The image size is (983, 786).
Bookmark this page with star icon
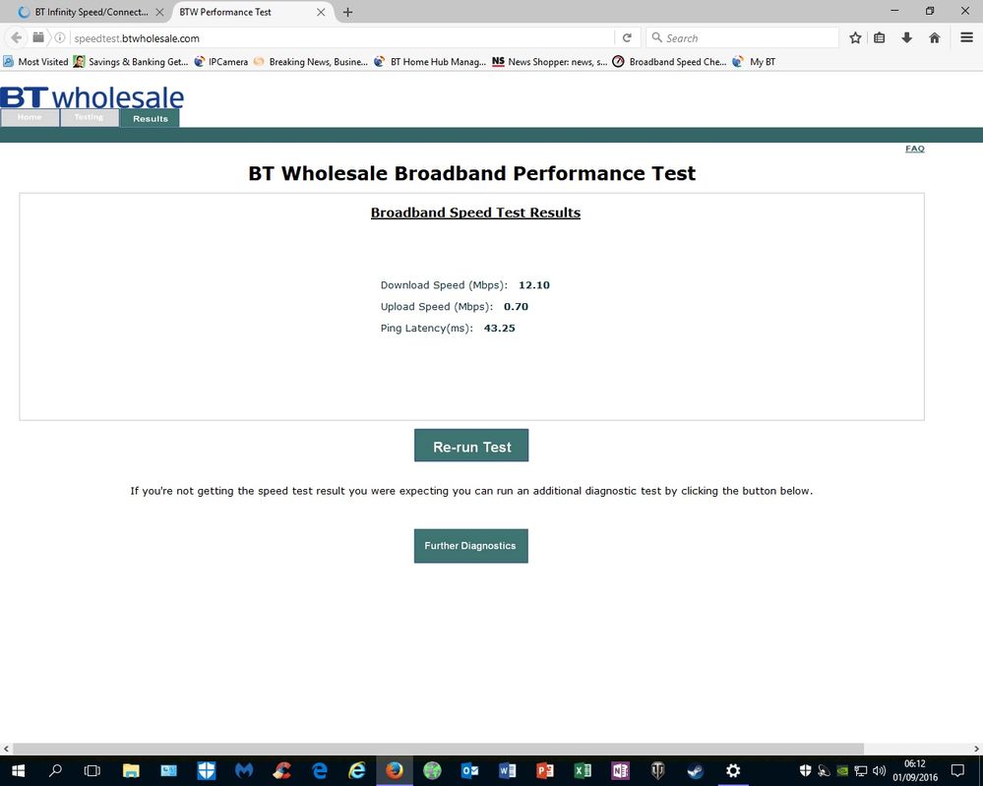click(855, 38)
